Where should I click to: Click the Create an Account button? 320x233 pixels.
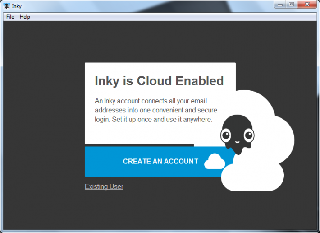pyautogui.click(x=160, y=162)
